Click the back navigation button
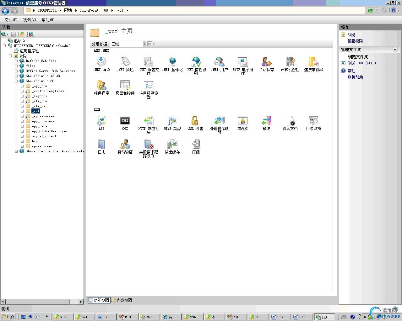 [x=5, y=11]
